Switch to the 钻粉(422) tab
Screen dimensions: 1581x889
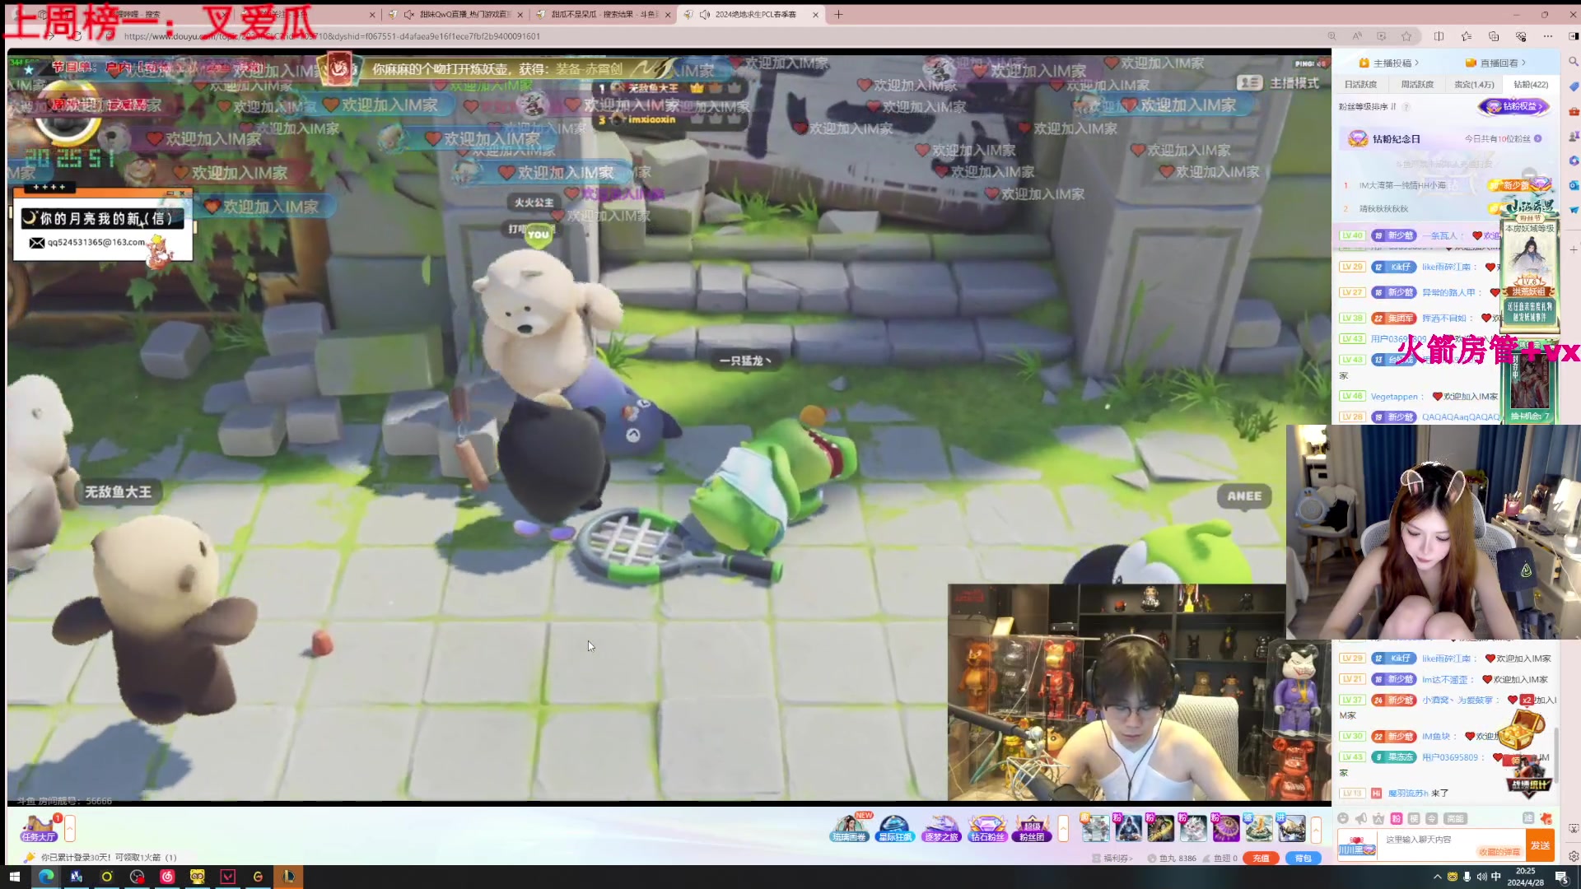pyautogui.click(x=1531, y=84)
